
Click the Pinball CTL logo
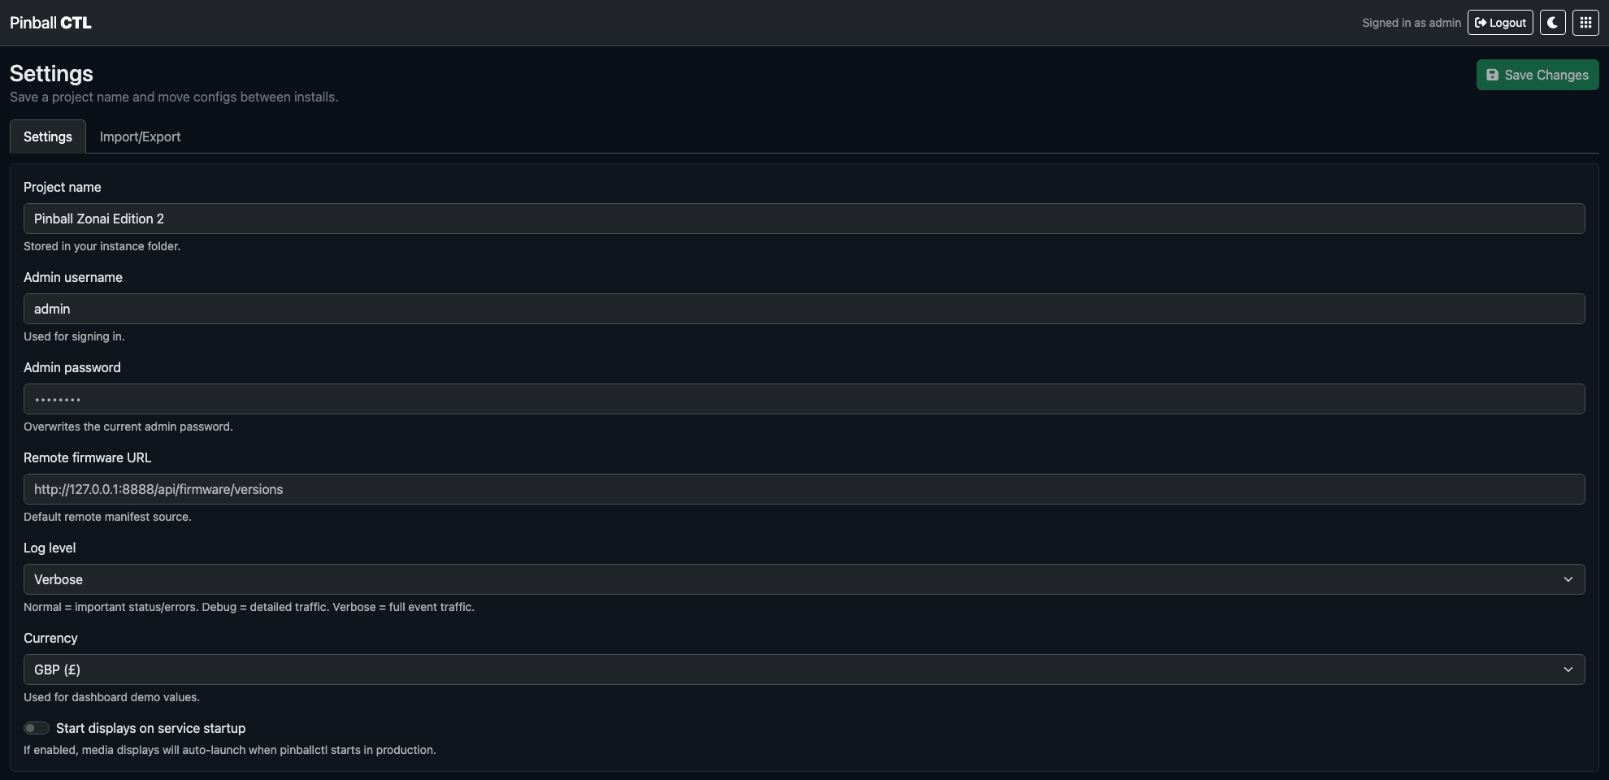(50, 22)
